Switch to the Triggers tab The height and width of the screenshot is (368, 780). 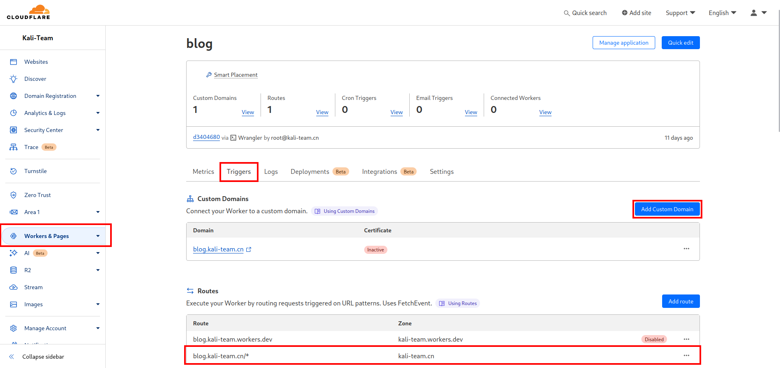tap(239, 172)
